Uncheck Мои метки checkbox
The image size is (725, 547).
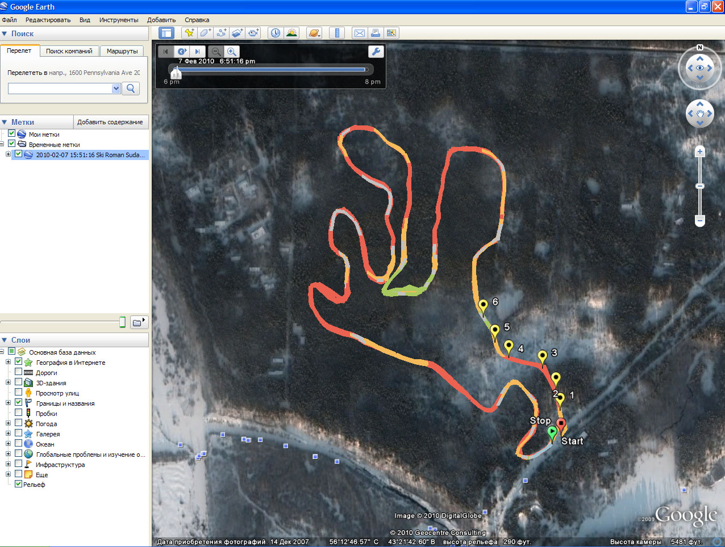(x=11, y=134)
